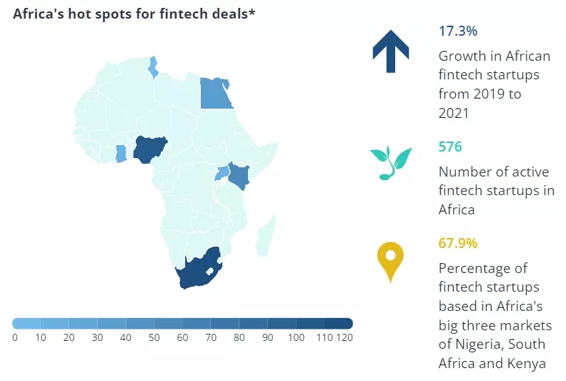Viewport: 566px width, 381px height.
Task: Click the yellow location pin icon
Action: 390,262
